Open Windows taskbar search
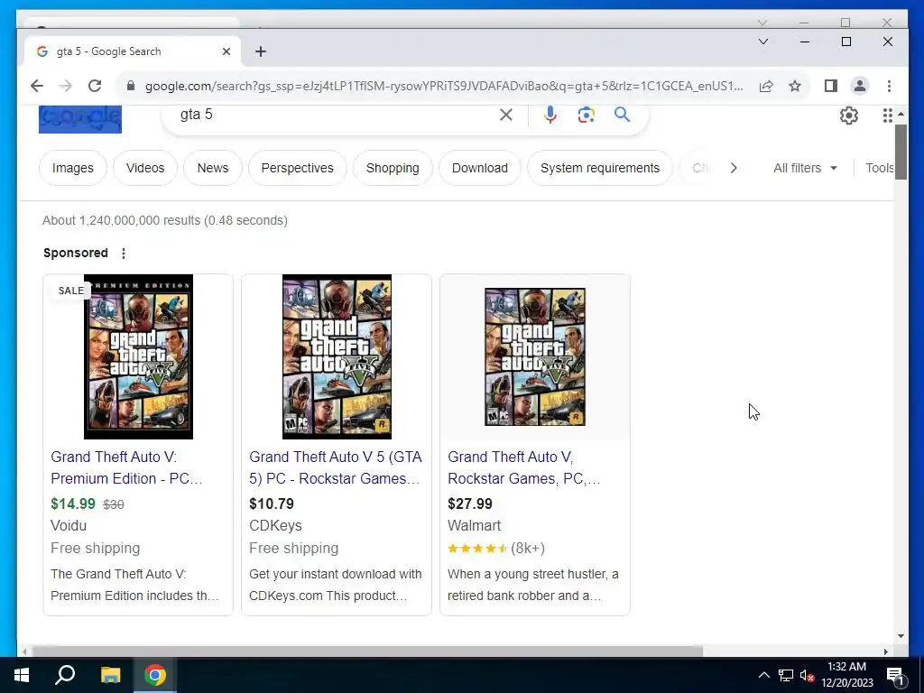 coord(65,675)
